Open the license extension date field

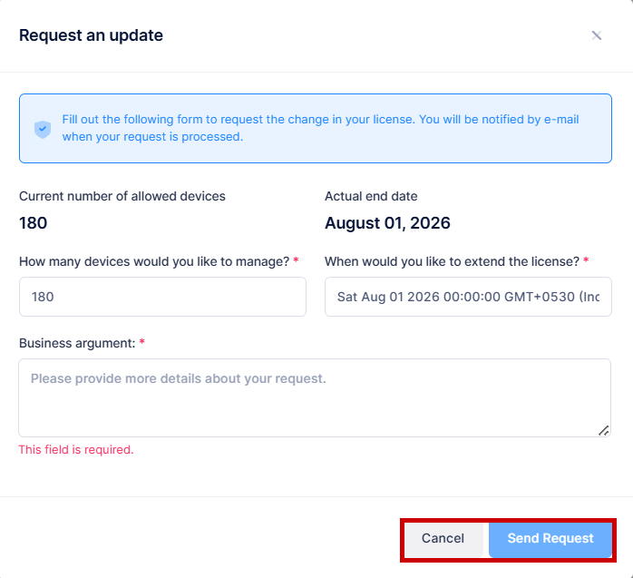468,297
